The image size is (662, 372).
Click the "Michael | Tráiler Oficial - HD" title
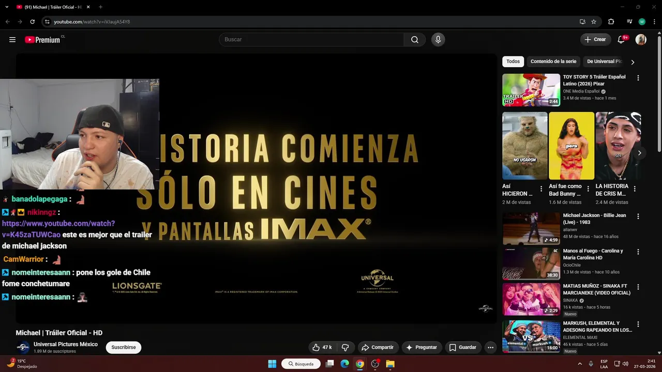[x=59, y=333]
